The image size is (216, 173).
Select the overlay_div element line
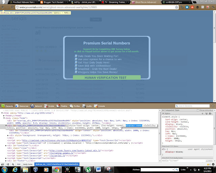[x=79, y=122]
